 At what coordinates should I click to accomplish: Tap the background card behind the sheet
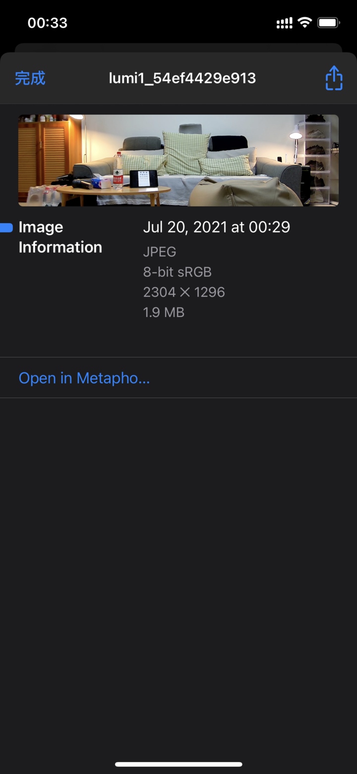(178, 48)
